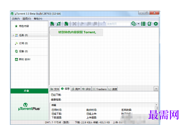Click inside the web search box
This screenshot has height=125, width=185.
[x=118, y=24]
